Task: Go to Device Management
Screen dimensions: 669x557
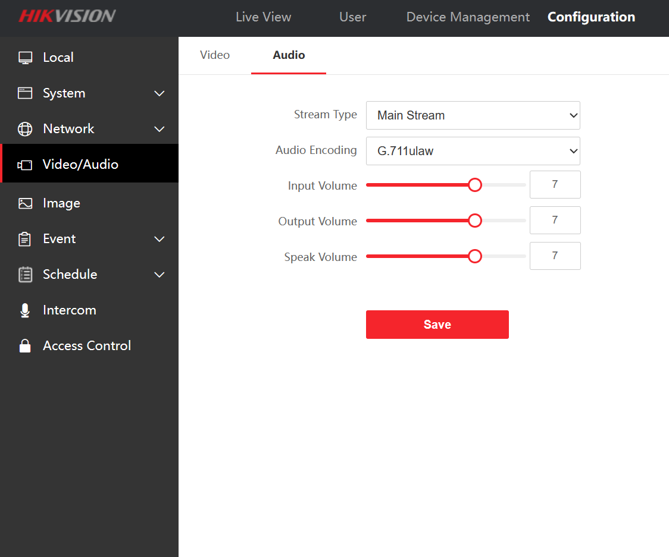Action: point(468,17)
